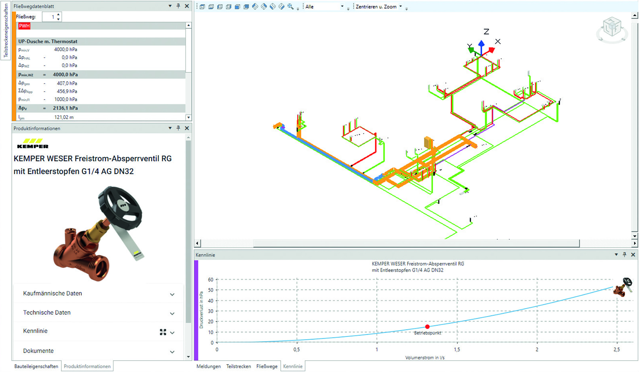Switch to Bauteileigenschaften tab

pos(36,366)
